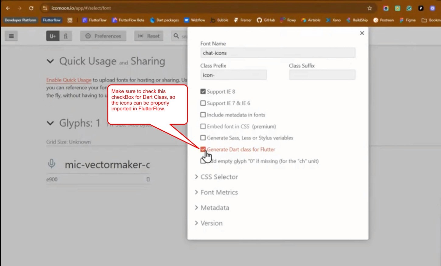Open the Grammarly G extension icon

click(409, 8)
